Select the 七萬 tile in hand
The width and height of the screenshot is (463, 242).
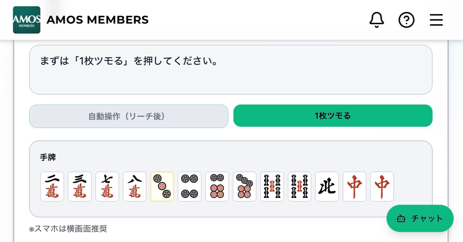tap(107, 186)
